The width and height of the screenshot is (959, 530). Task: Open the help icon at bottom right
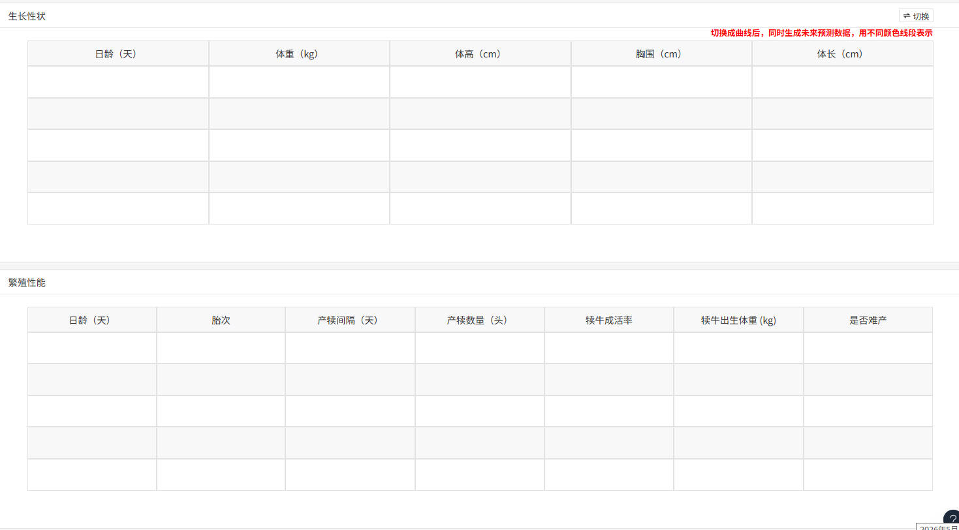tap(952, 519)
